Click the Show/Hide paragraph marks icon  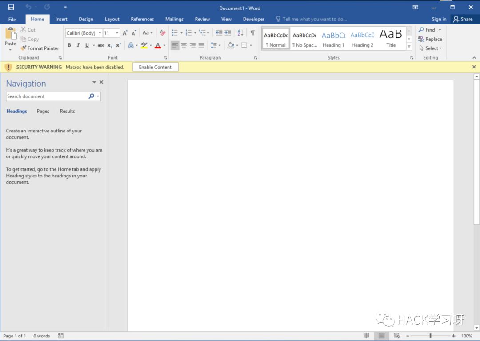[x=252, y=33]
